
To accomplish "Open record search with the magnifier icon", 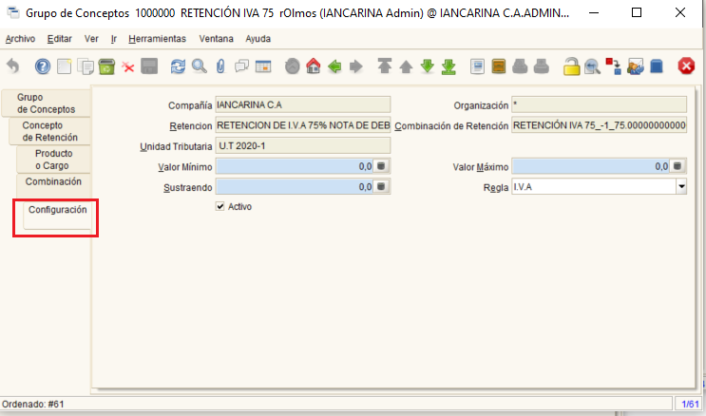I will (199, 66).
